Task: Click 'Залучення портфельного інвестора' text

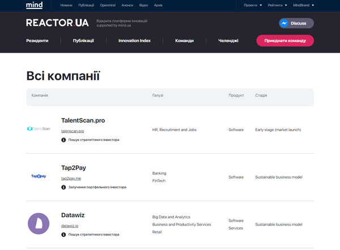Action: point(97,187)
